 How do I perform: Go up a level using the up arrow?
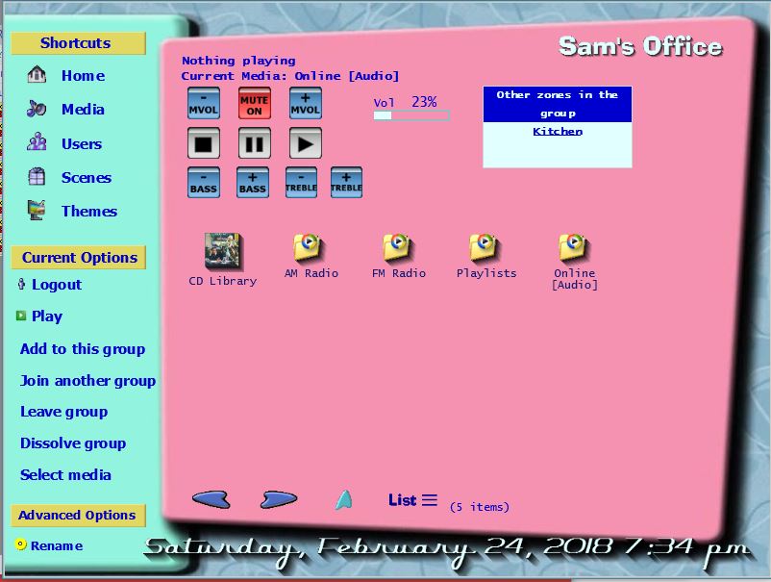(x=343, y=498)
